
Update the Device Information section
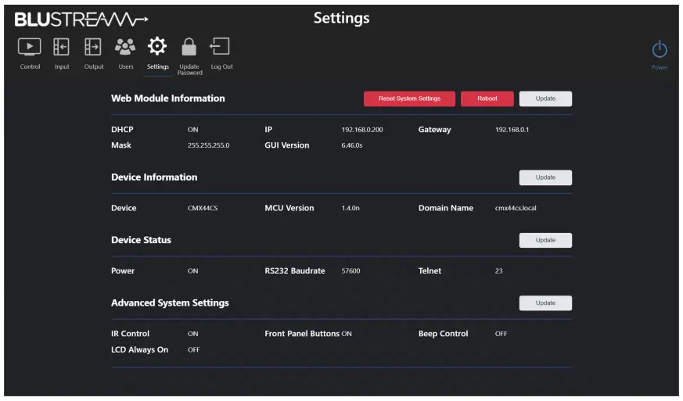tap(545, 177)
